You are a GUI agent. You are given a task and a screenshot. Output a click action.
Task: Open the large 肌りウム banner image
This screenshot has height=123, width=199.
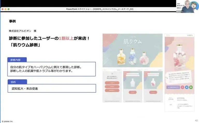click(x=132, y=50)
